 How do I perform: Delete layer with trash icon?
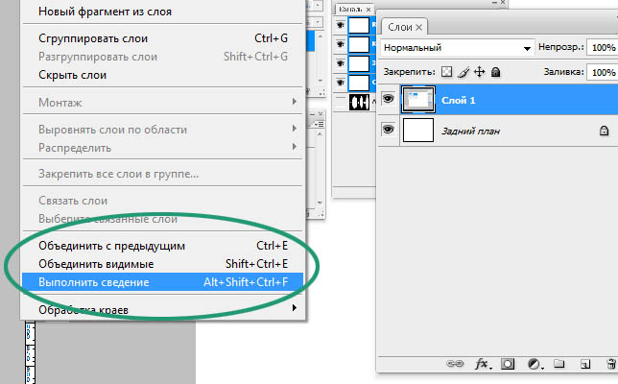[x=610, y=364]
